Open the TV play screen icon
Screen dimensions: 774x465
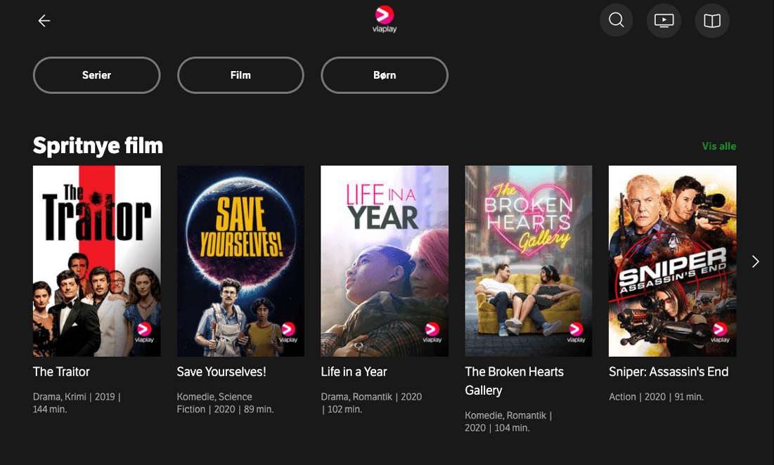664,20
